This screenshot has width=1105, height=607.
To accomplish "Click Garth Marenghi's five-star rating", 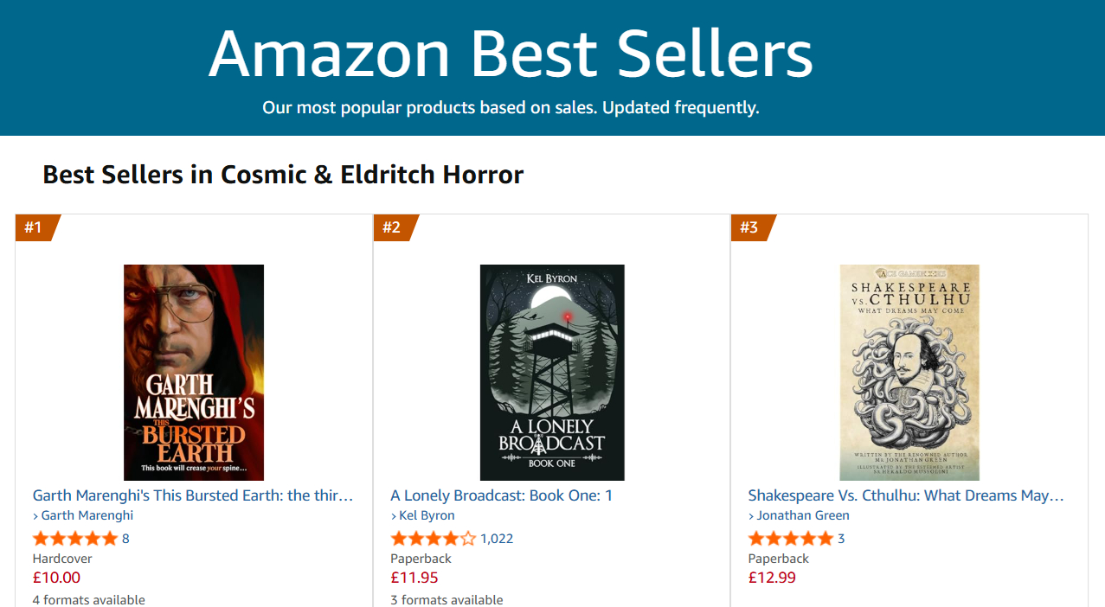I will pyautogui.click(x=74, y=539).
